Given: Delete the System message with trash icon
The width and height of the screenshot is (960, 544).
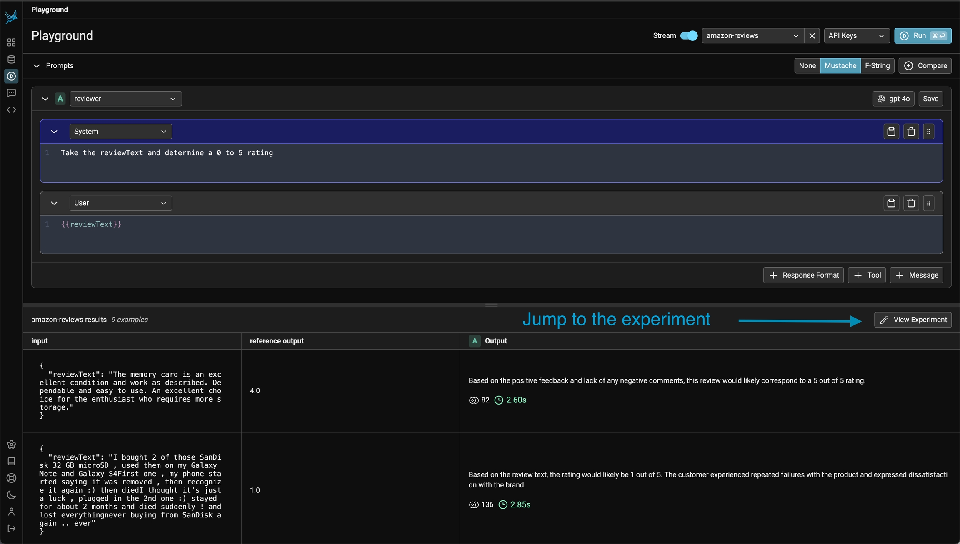Looking at the screenshot, I should point(911,132).
